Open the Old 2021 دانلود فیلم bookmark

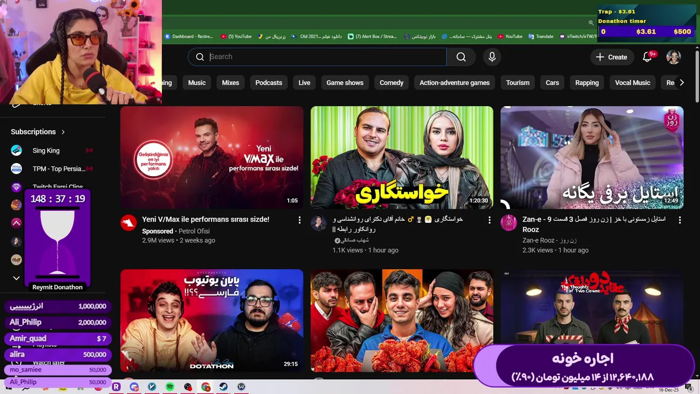coord(317,37)
